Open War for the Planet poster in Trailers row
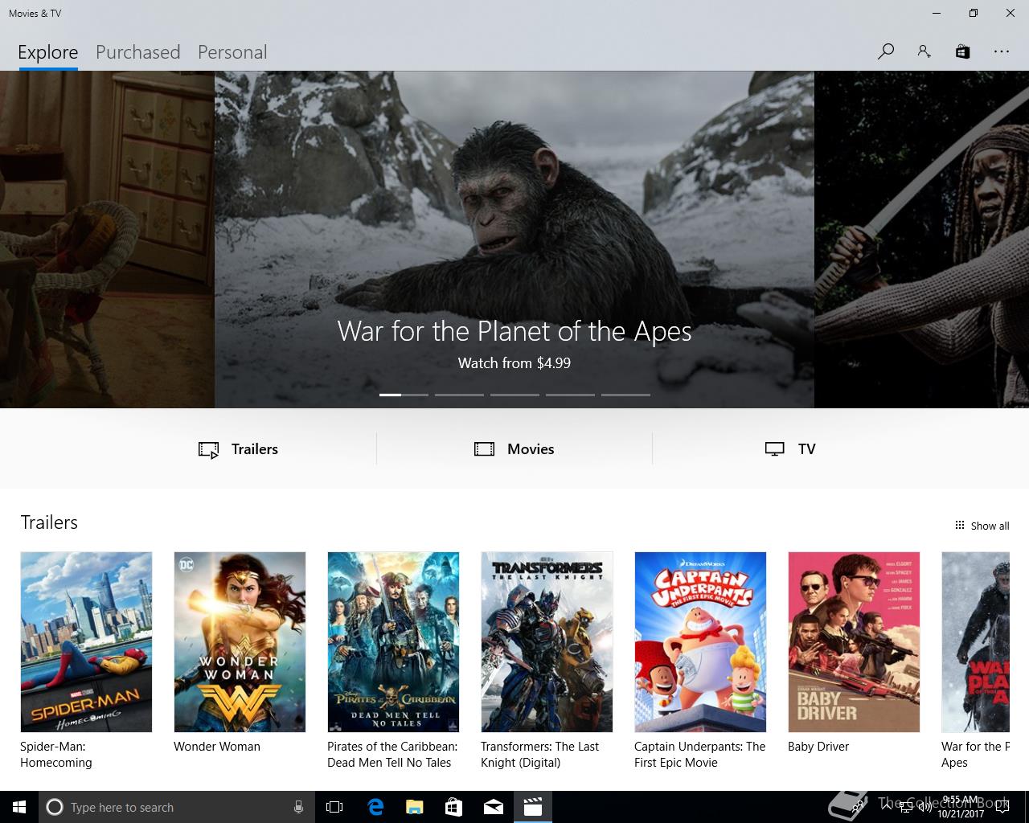This screenshot has height=823, width=1029. point(975,642)
